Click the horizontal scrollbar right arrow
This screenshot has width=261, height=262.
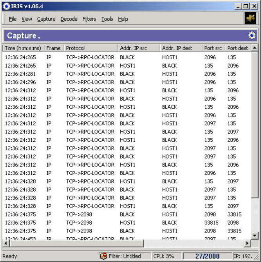[x=247, y=244]
